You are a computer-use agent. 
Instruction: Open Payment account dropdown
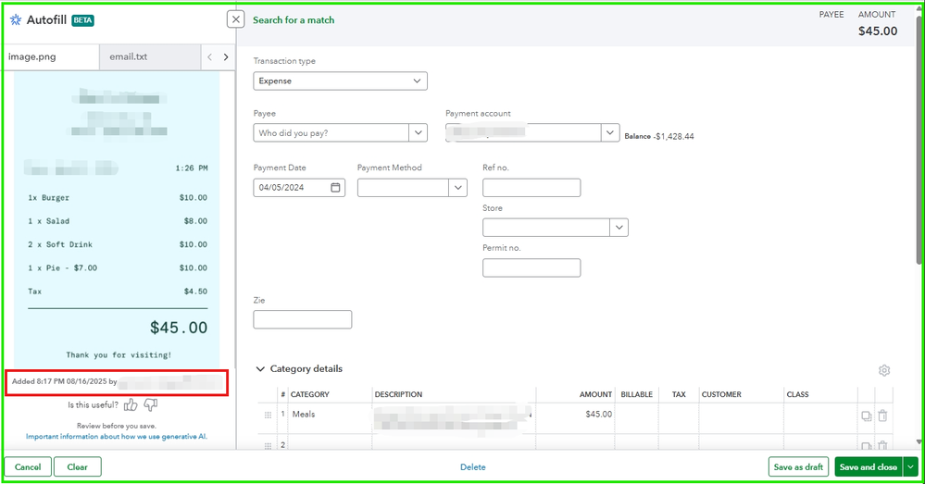[x=610, y=132]
